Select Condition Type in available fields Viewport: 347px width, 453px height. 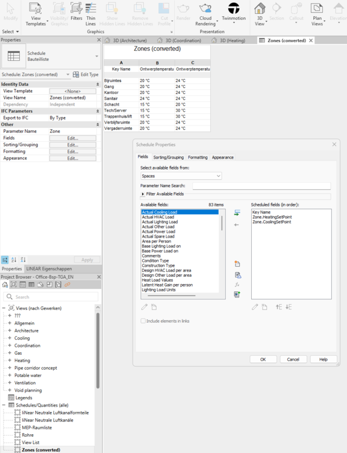155,261
